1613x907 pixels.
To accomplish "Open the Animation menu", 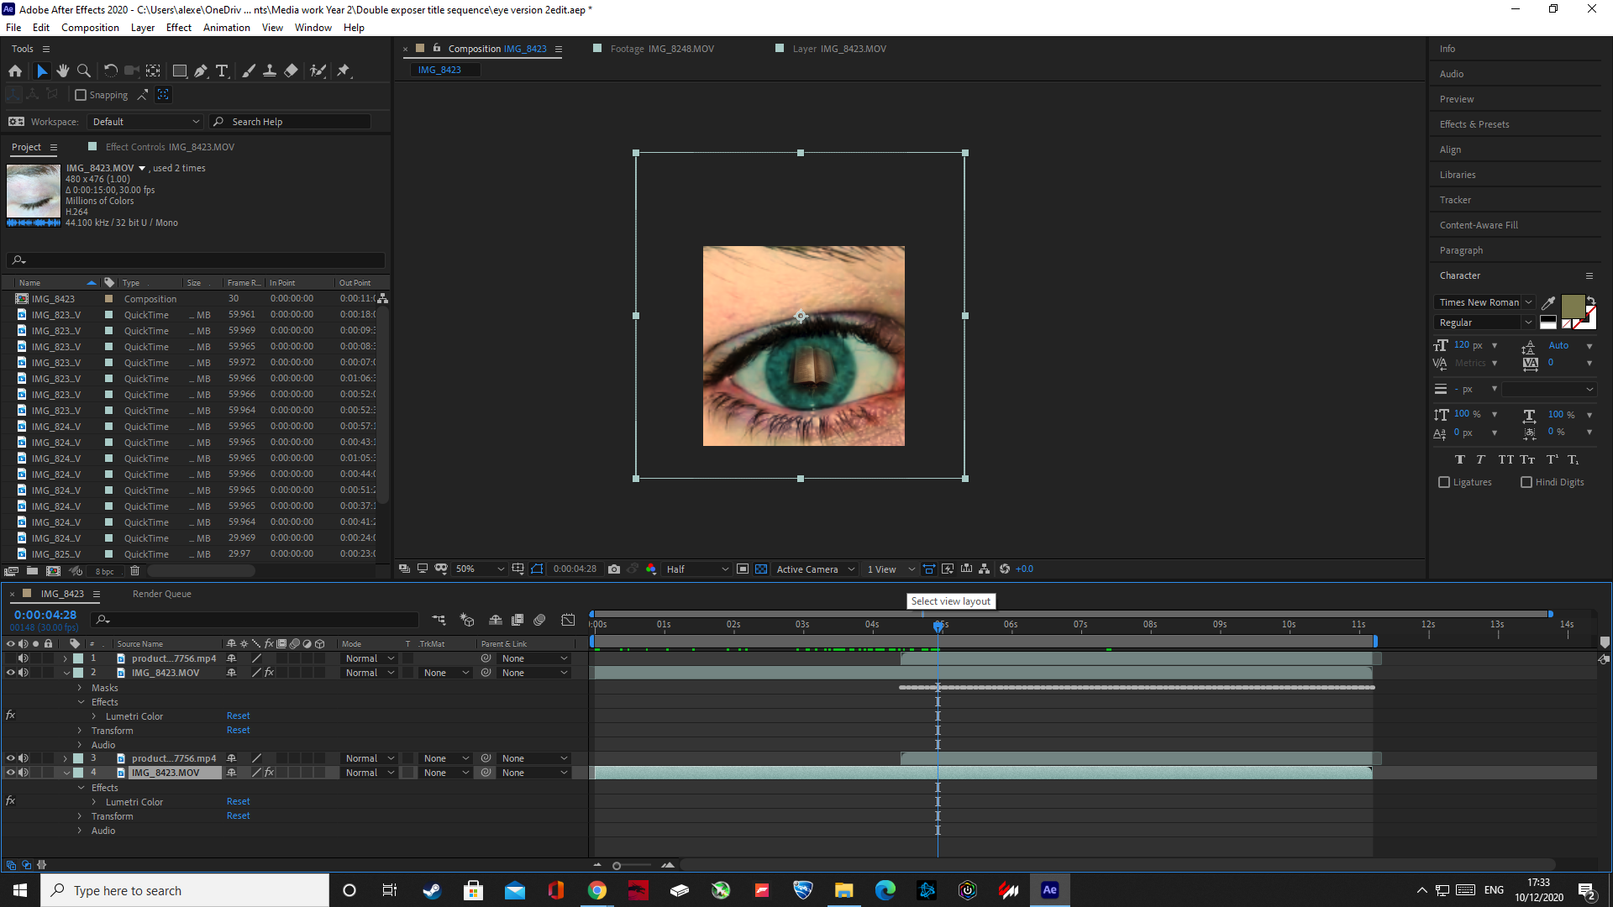I will [226, 28].
